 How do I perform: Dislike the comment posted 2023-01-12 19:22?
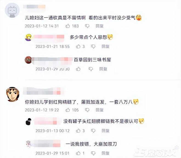[87, 110]
